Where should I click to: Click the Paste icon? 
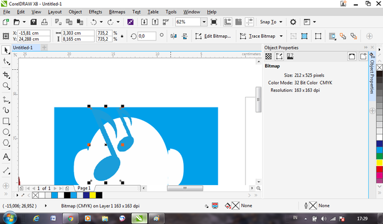click(x=80, y=22)
